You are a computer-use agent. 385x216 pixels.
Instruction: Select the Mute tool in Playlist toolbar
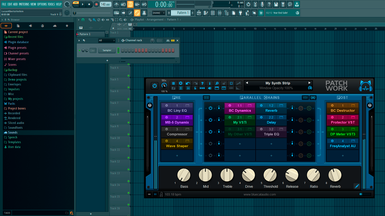[x=103, y=20]
